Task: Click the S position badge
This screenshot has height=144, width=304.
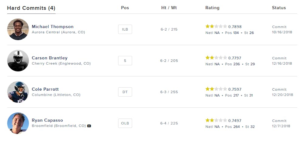Action: tap(125, 61)
